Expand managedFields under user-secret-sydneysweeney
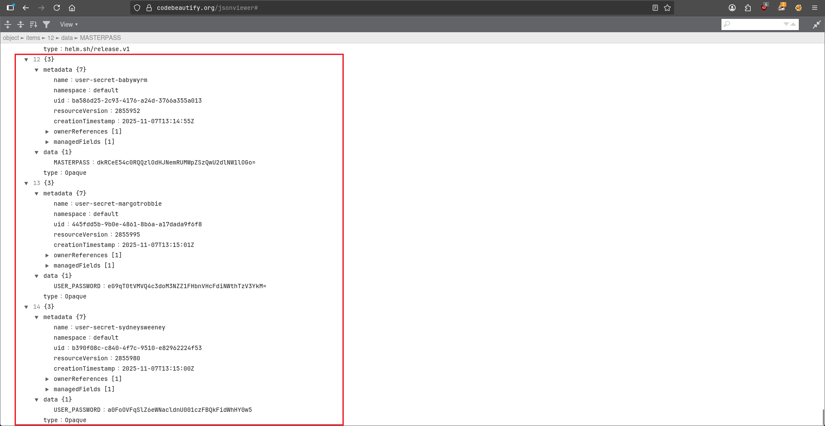 click(47, 389)
